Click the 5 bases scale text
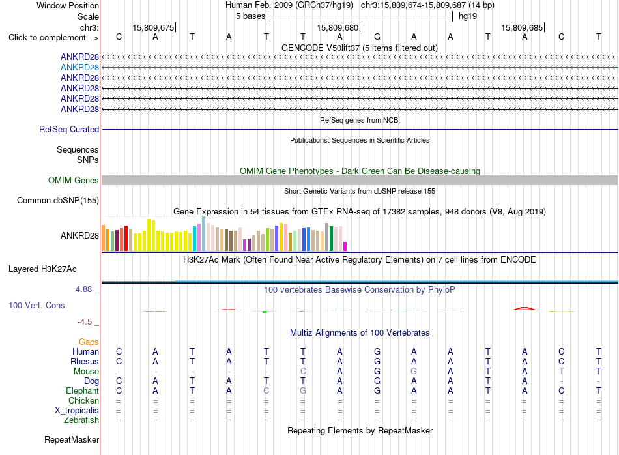This screenshot has height=455, width=619. (251, 16)
